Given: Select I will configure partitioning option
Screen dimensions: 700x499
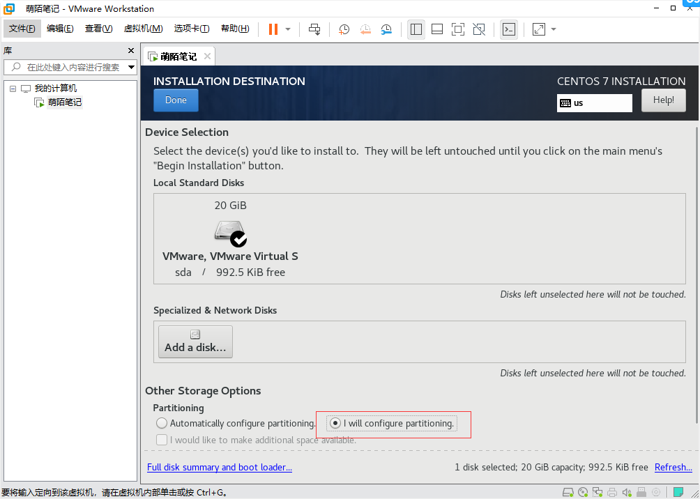Looking at the screenshot, I should click(x=335, y=423).
